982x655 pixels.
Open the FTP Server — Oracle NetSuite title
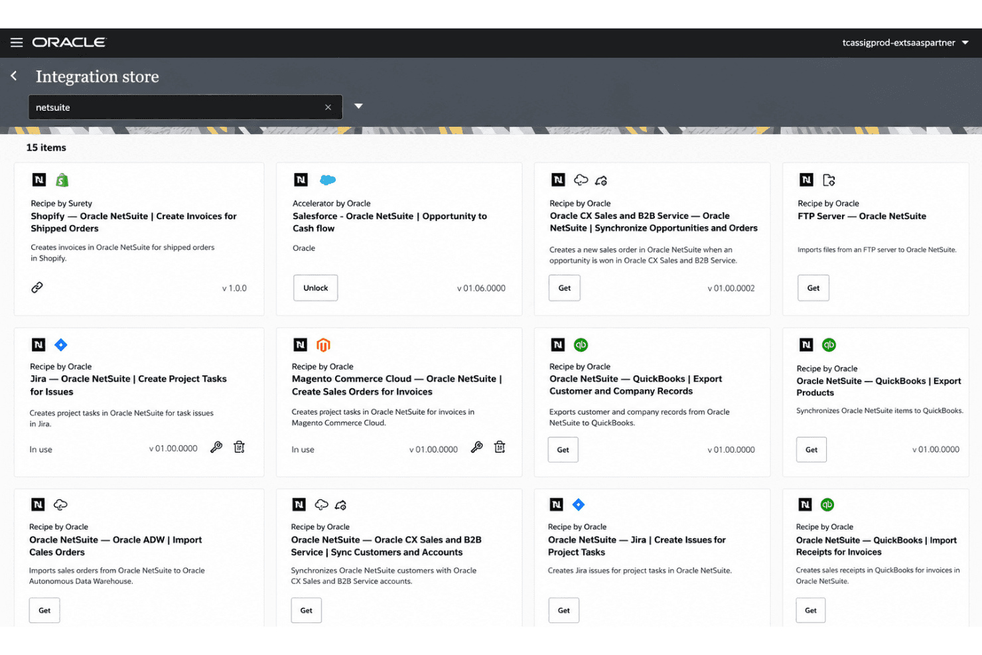click(x=862, y=216)
